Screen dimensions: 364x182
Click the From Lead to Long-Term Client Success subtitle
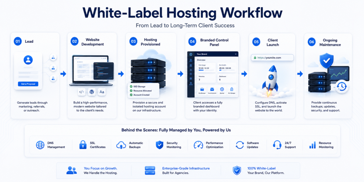[185, 25]
